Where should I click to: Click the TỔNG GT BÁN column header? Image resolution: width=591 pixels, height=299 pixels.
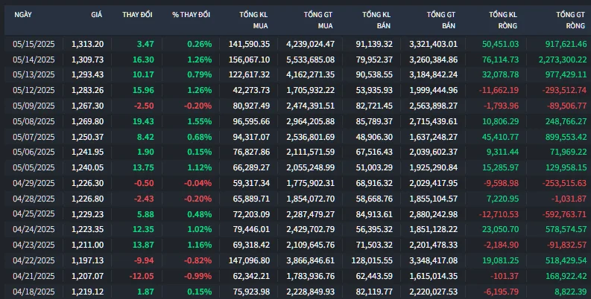click(441, 20)
